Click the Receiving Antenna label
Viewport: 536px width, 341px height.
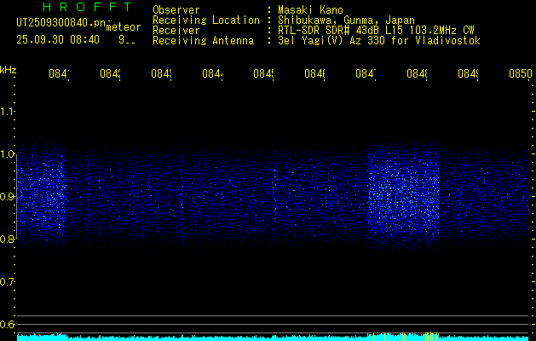pos(204,41)
